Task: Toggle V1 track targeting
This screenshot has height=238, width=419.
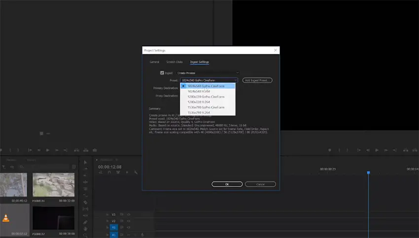Action: click(113, 227)
